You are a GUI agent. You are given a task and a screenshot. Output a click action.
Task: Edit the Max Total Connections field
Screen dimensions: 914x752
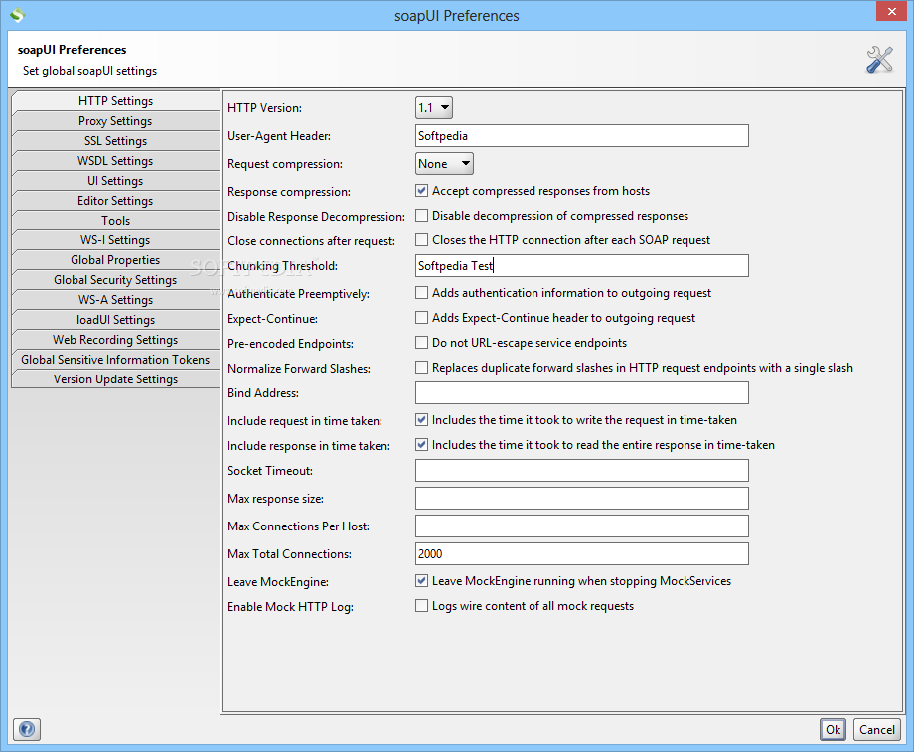pyautogui.click(x=582, y=553)
